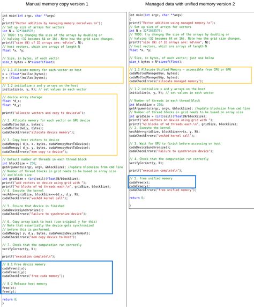Click the line "free(x);"
This screenshot has width=254, height=307.
[x=9, y=288]
